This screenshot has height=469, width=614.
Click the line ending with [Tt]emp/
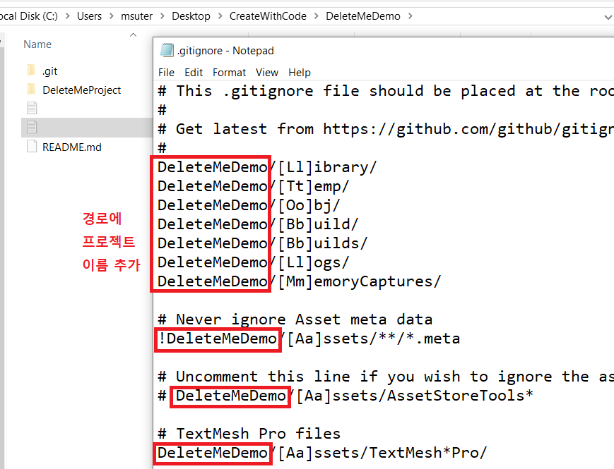pos(252,186)
